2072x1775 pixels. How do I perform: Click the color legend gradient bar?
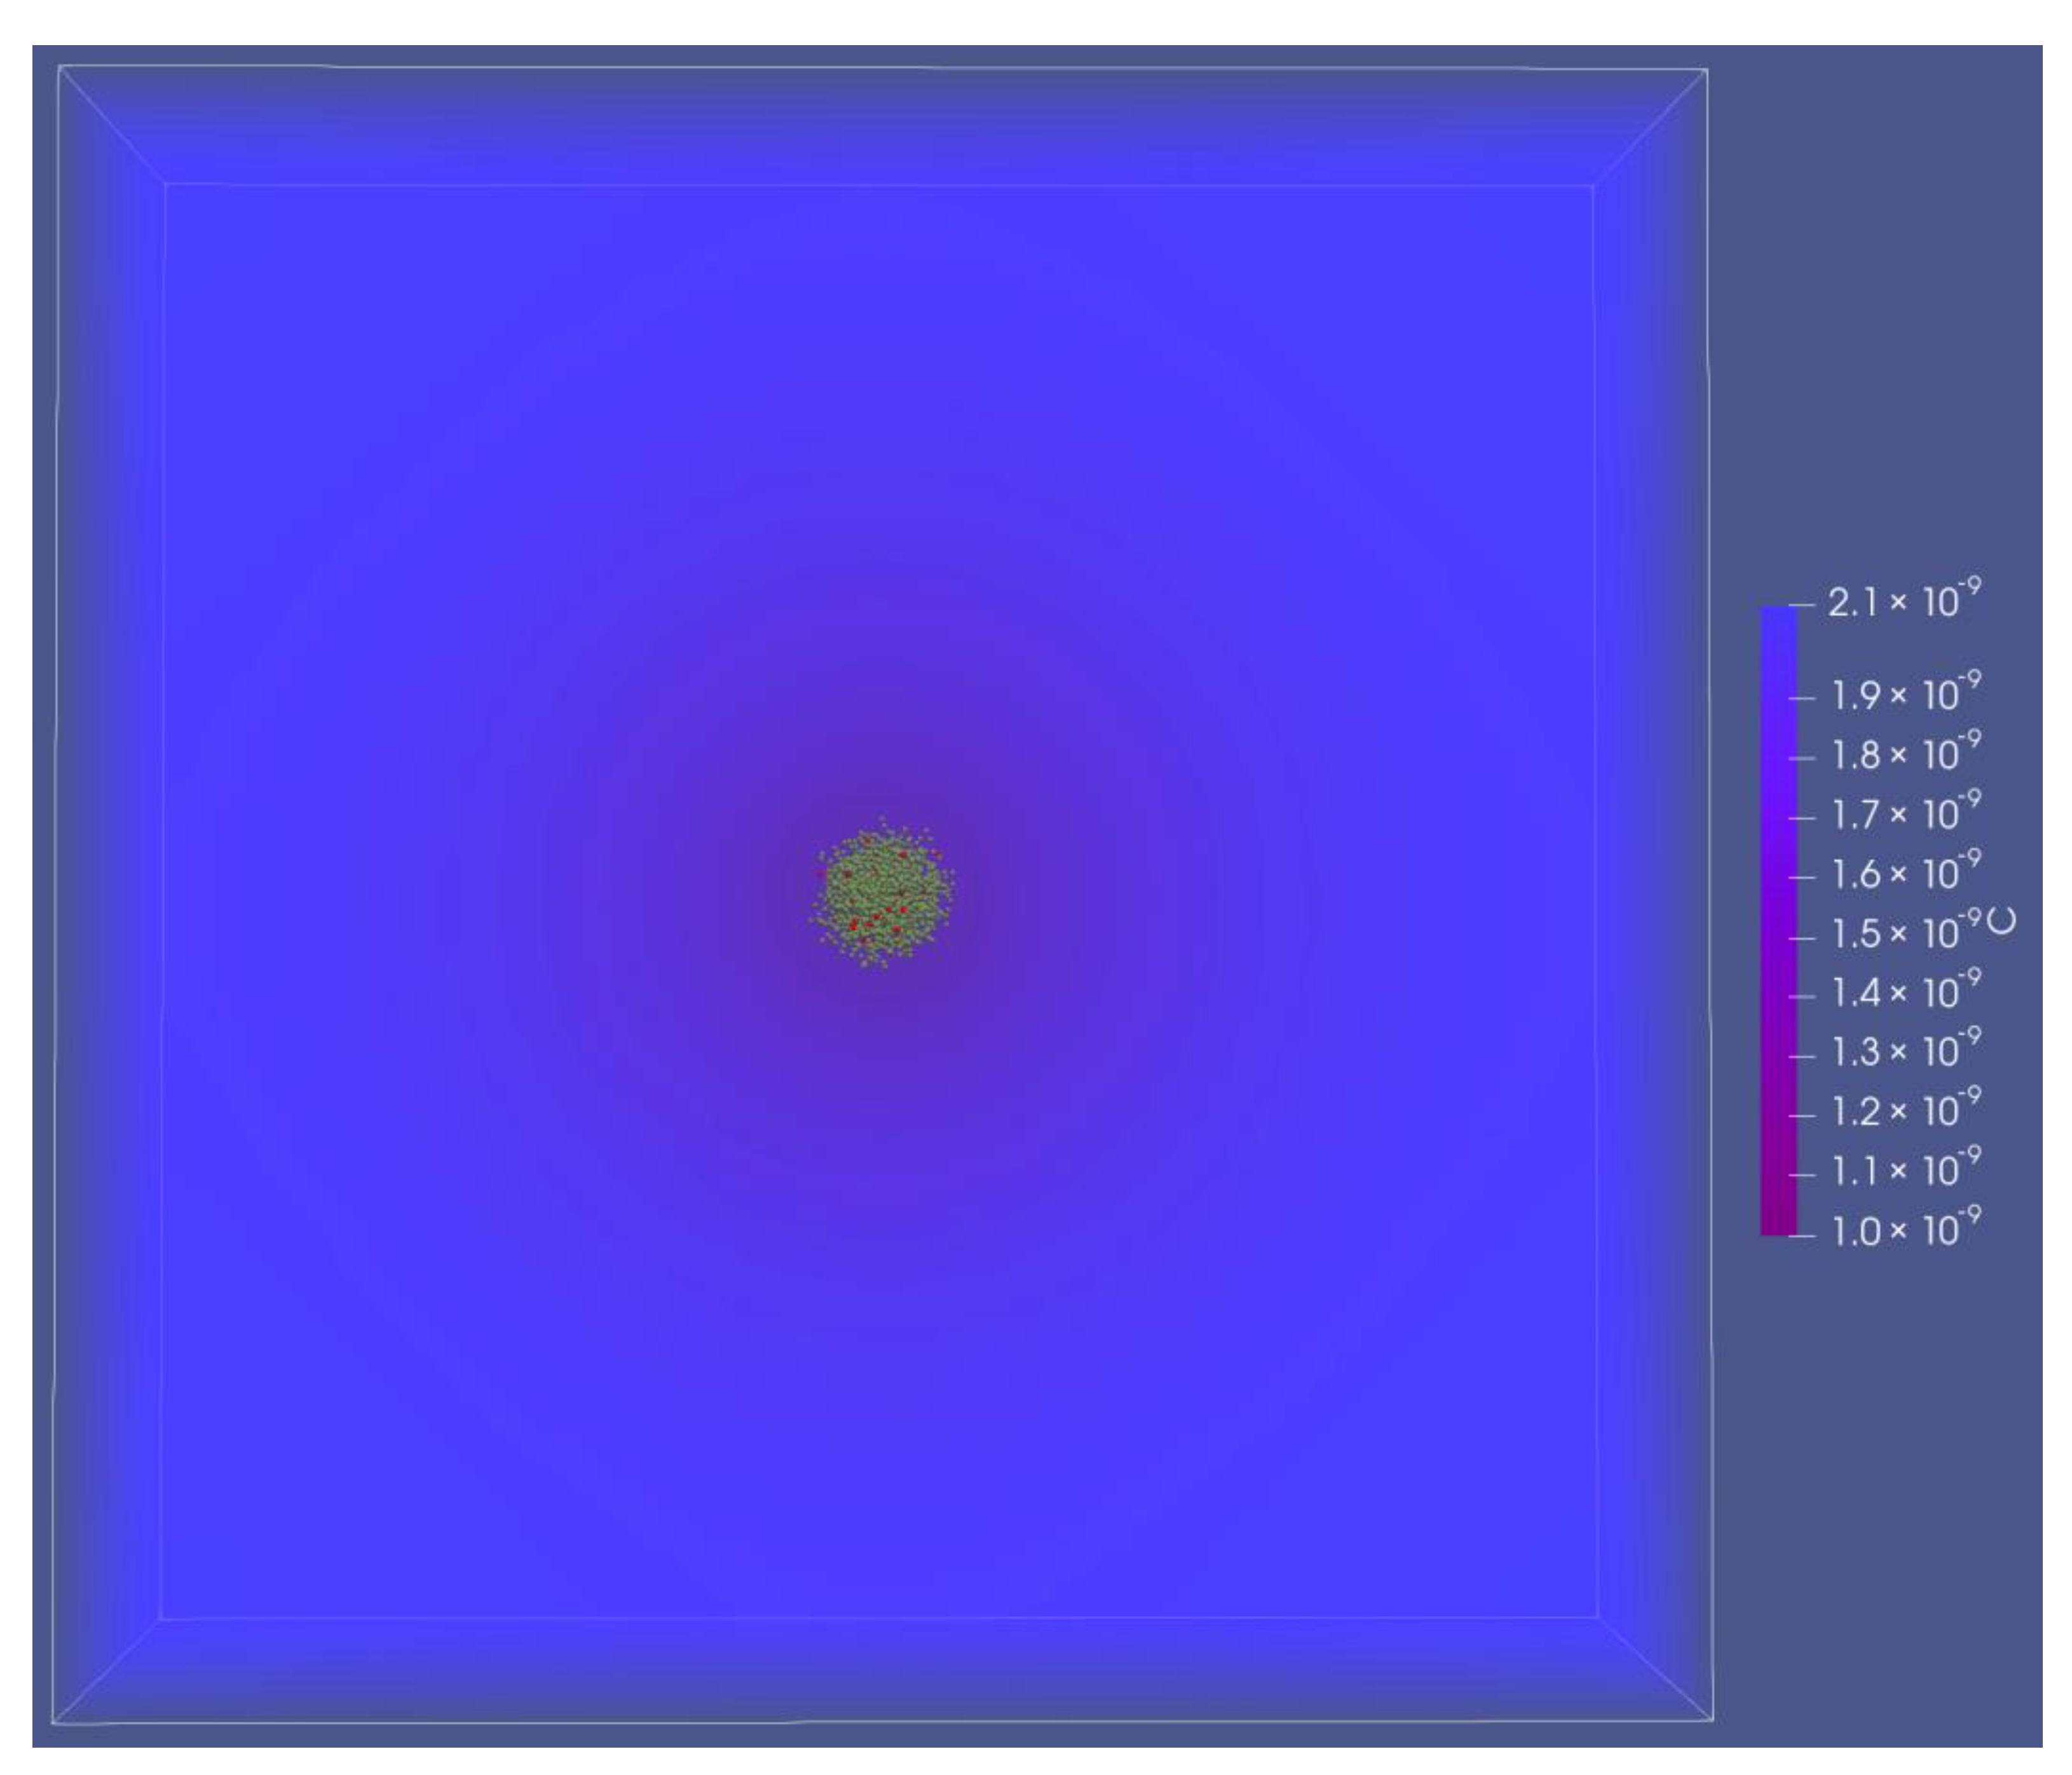pyautogui.click(x=1778, y=920)
